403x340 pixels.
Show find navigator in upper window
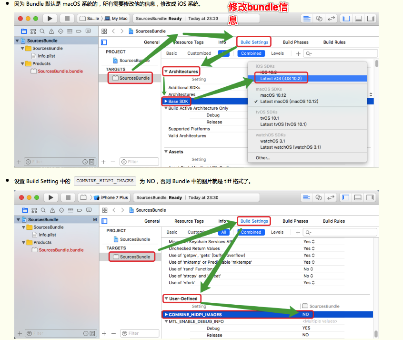(42, 31)
